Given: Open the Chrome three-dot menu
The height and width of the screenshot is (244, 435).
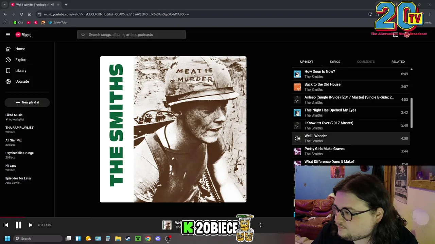Looking at the screenshot, I should coord(430,14).
